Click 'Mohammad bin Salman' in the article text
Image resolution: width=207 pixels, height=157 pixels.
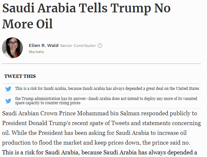pyautogui.click(x=108, y=113)
